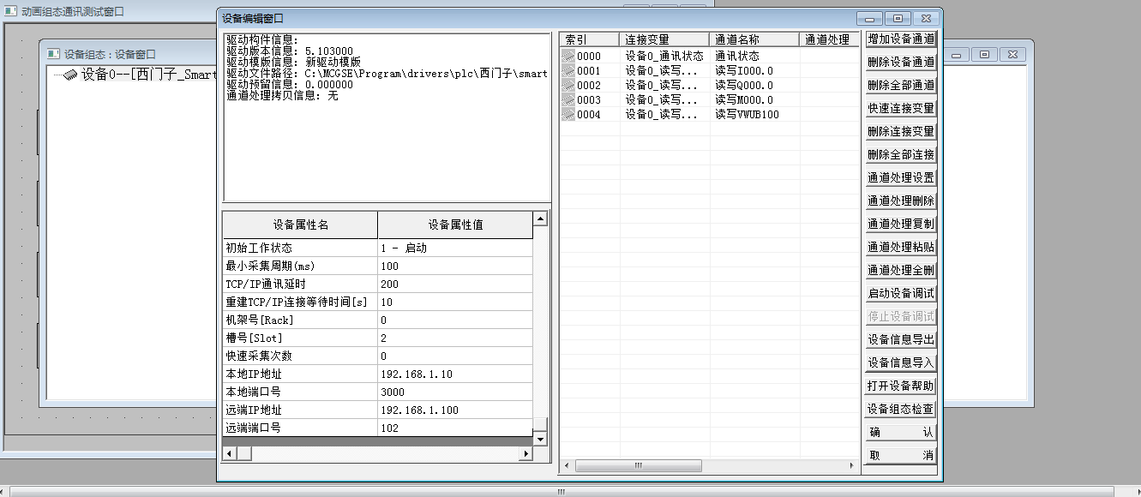Click the 连接变量 column header
1141x497 pixels.
(x=664, y=39)
